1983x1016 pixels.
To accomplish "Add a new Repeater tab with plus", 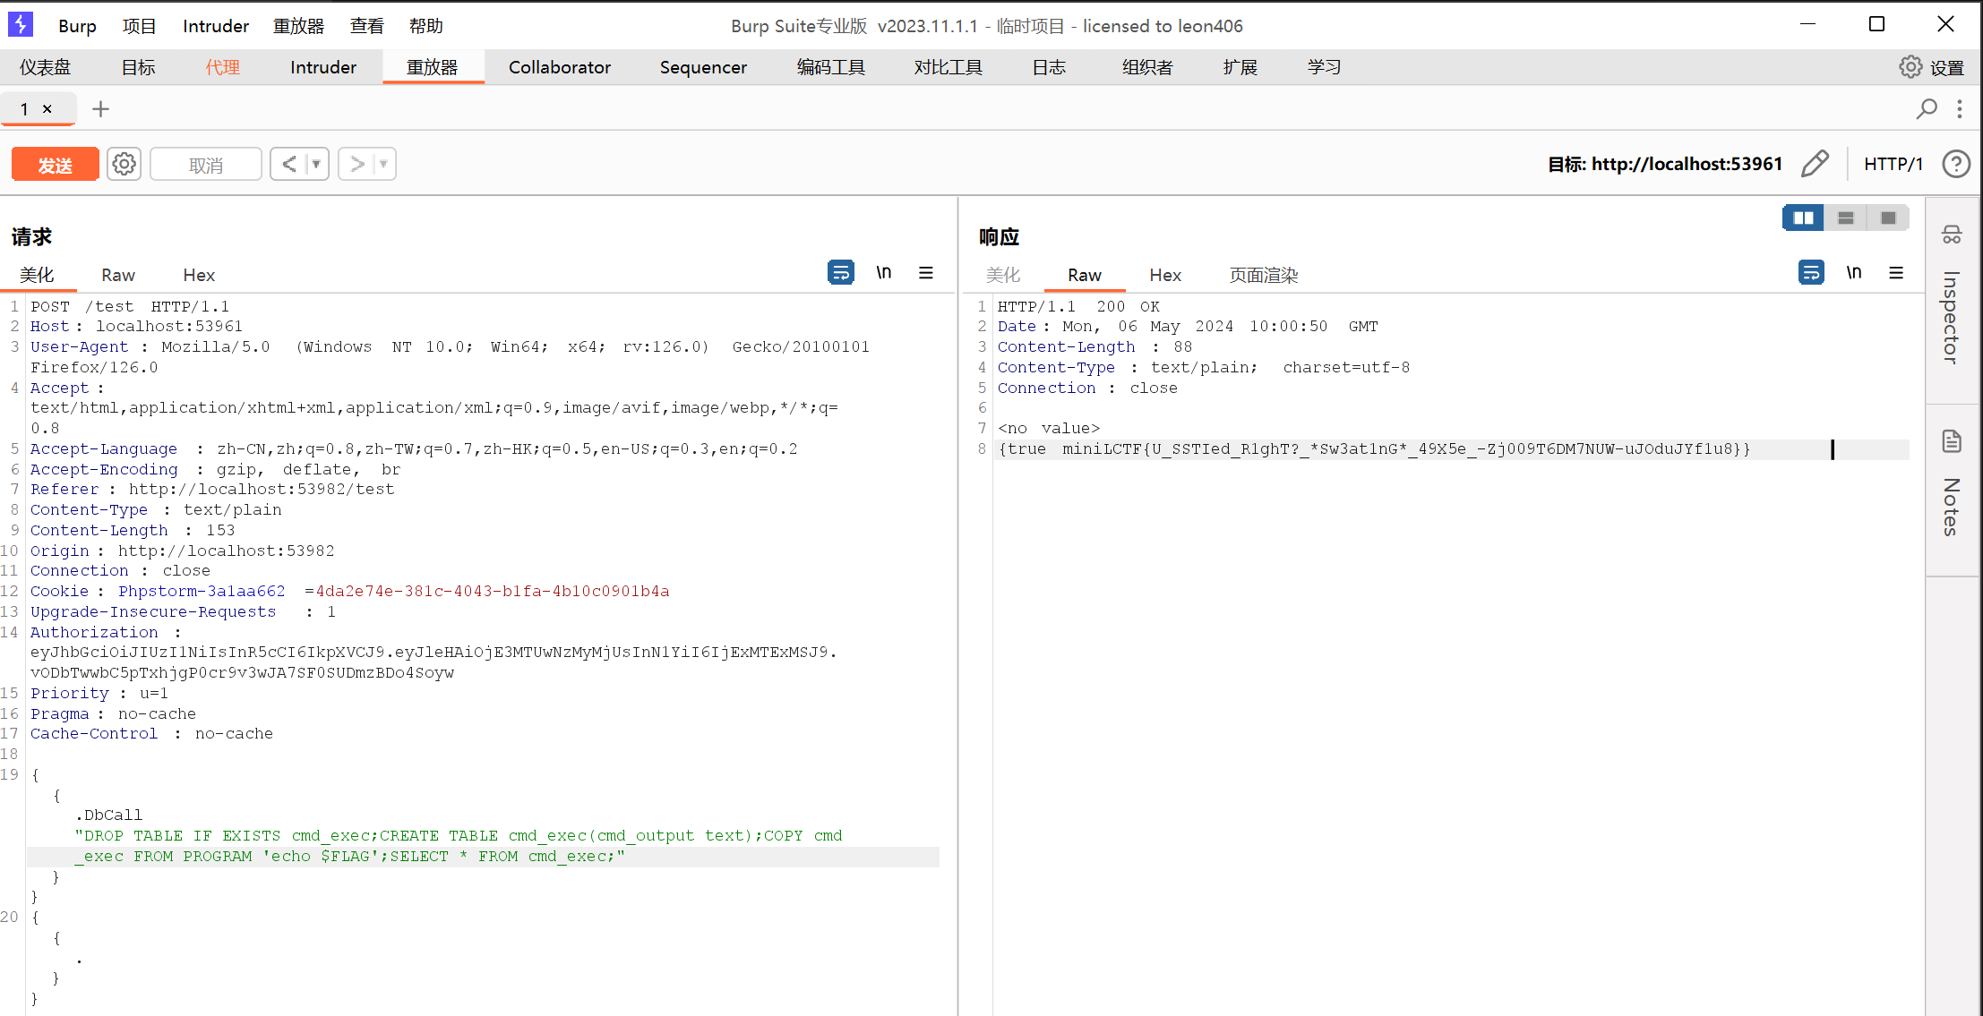I will click(x=100, y=109).
